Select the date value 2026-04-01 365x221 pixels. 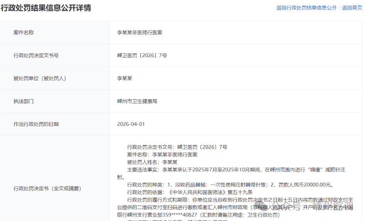(131, 124)
